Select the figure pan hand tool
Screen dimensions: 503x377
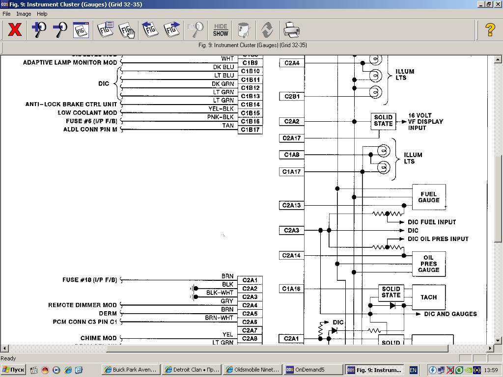[x=127, y=30]
